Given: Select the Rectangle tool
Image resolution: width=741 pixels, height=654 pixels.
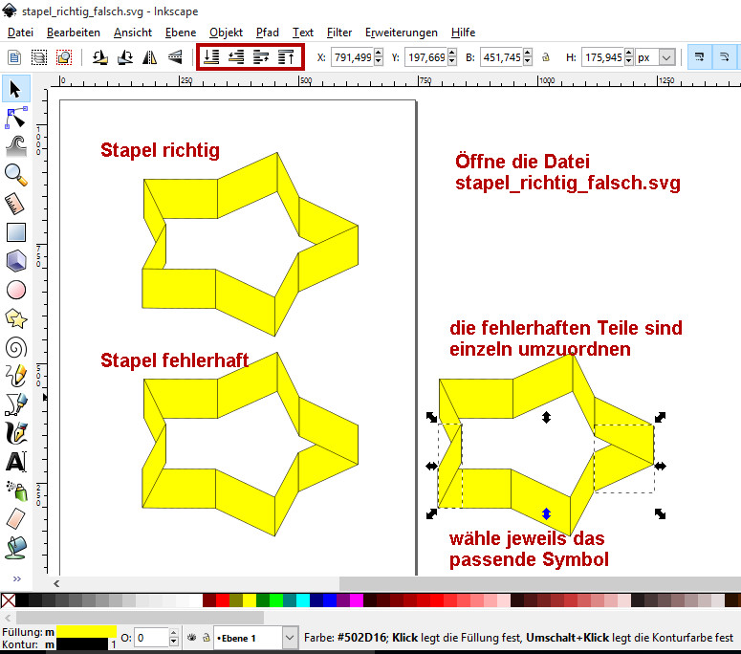Looking at the screenshot, I should (x=16, y=232).
